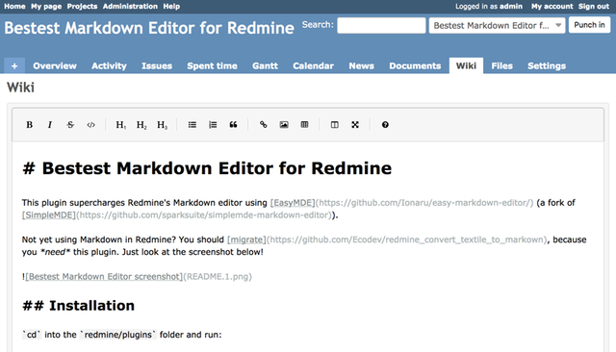Insert unordered bullet list
This screenshot has height=352, width=616.
[192, 125]
